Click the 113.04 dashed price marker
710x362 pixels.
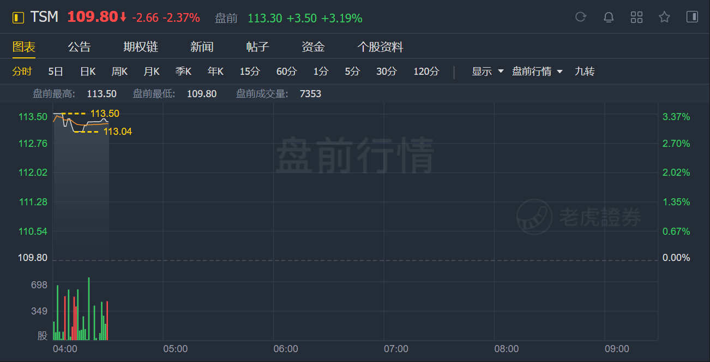click(117, 132)
